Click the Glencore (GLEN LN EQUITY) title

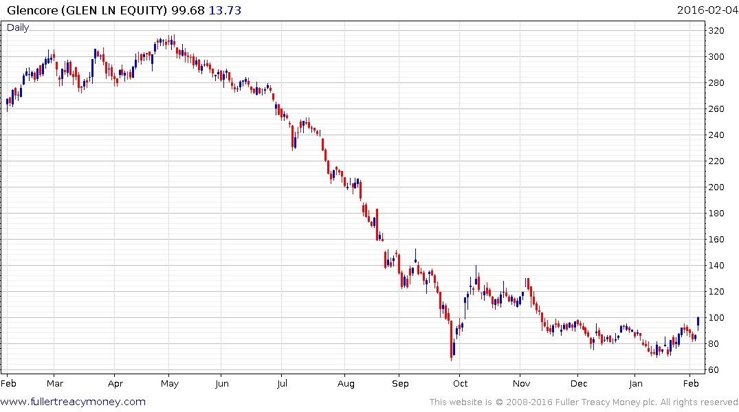[87, 10]
